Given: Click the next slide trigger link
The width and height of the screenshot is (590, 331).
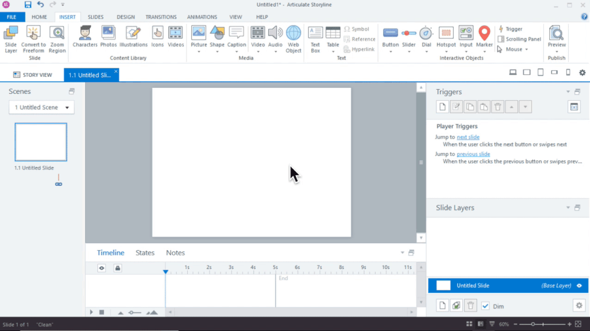Looking at the screenshot, I should 468,137.
